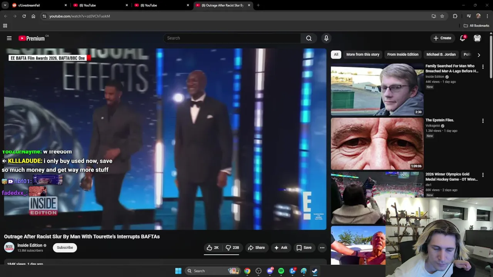Viewport: 493px width, 277px height.
Task: Open Mar-A-Lago video thumbnail
Action: pyautogui.click(x=377, y=90)
